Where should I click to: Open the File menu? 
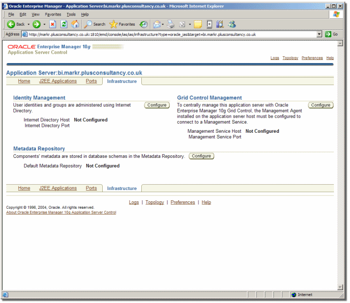click(x=11, y=14)
